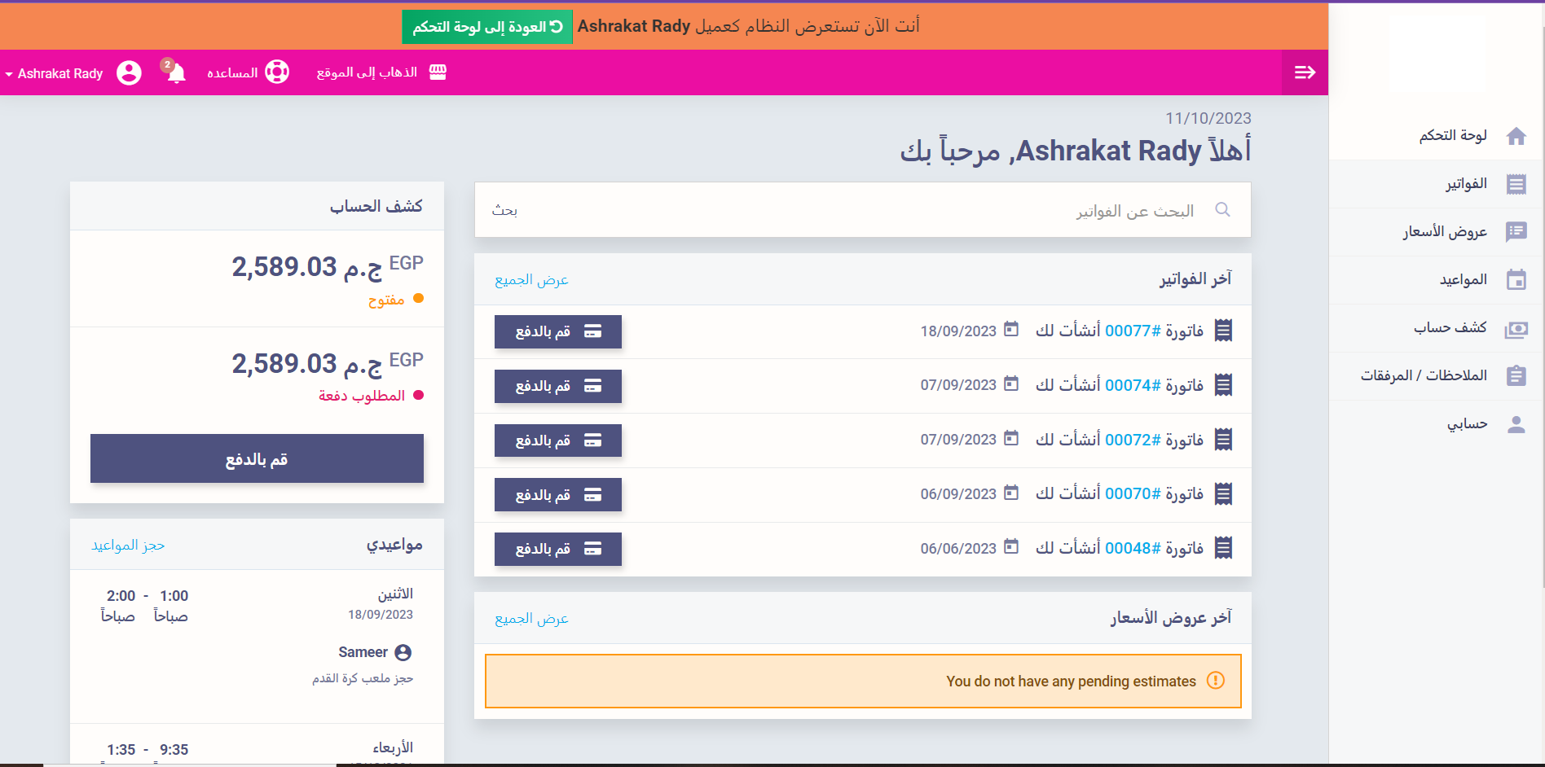
Task: Click the invoice search input field
Action: 856,210
